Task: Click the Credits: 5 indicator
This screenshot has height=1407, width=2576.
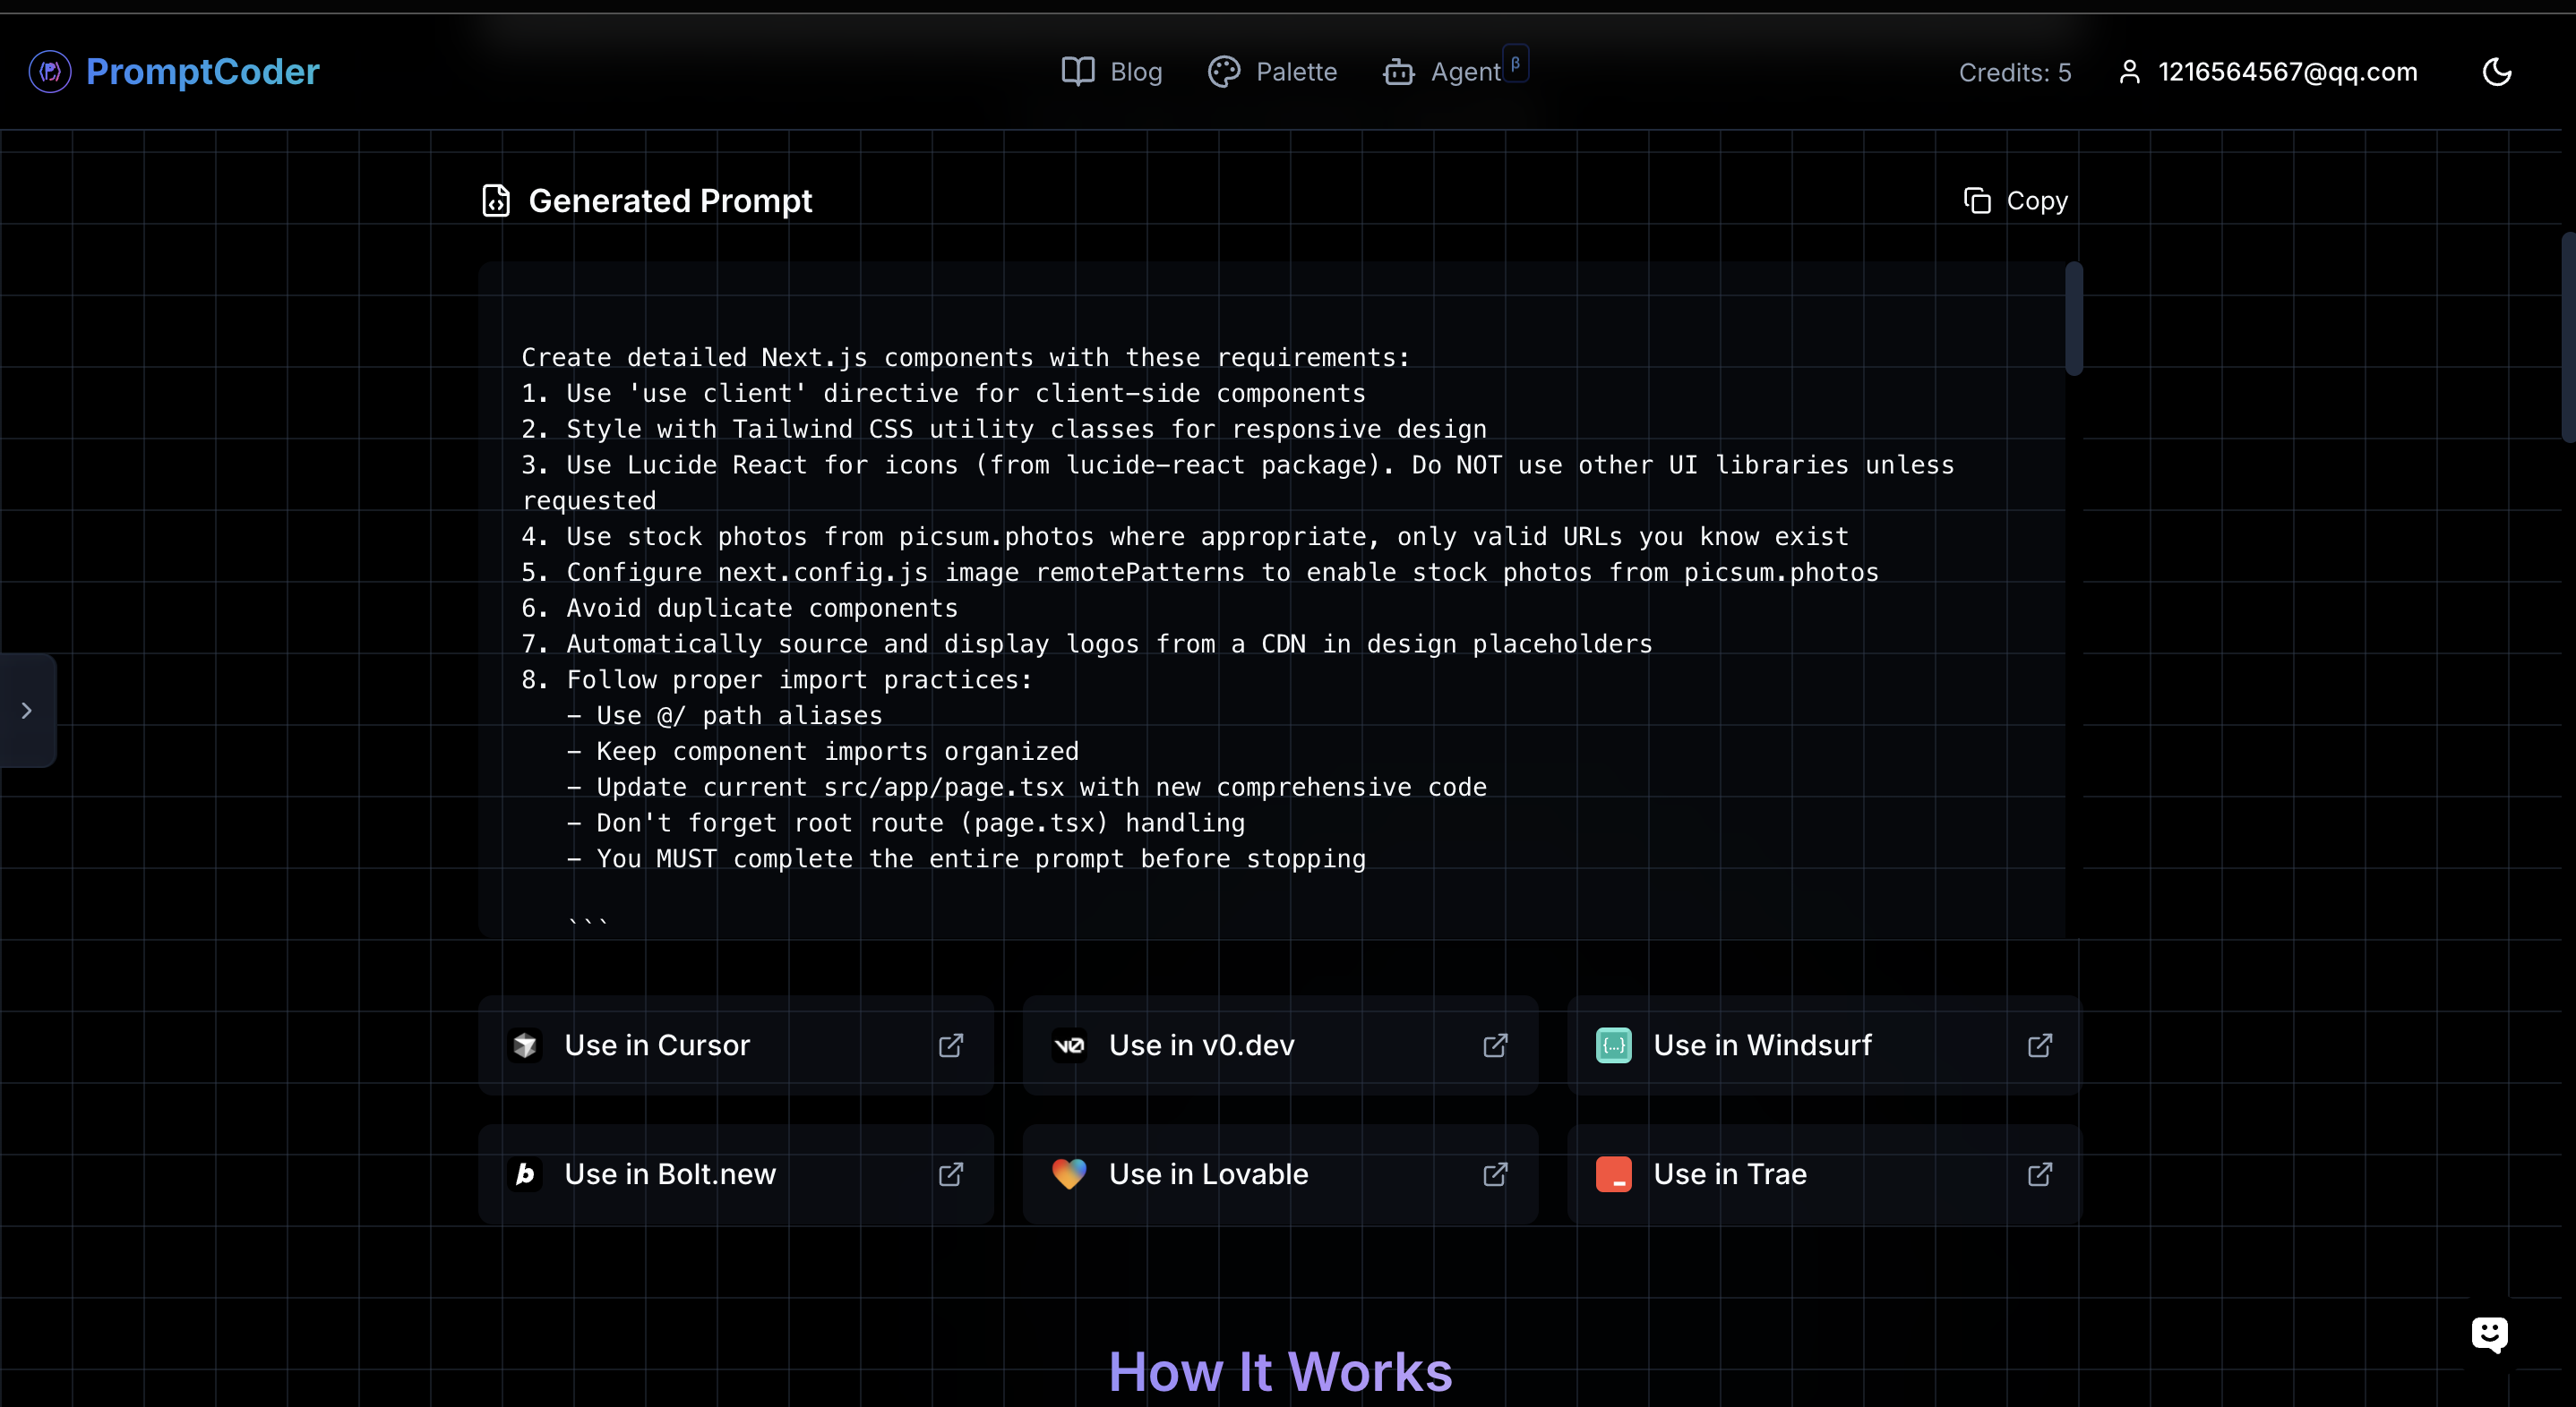Action: tap(2014, 73)
